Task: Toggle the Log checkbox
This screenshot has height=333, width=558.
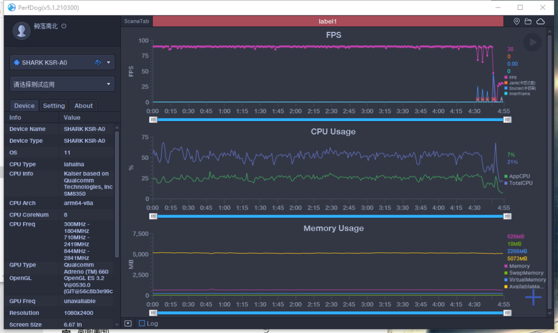Action: (142, 323)
